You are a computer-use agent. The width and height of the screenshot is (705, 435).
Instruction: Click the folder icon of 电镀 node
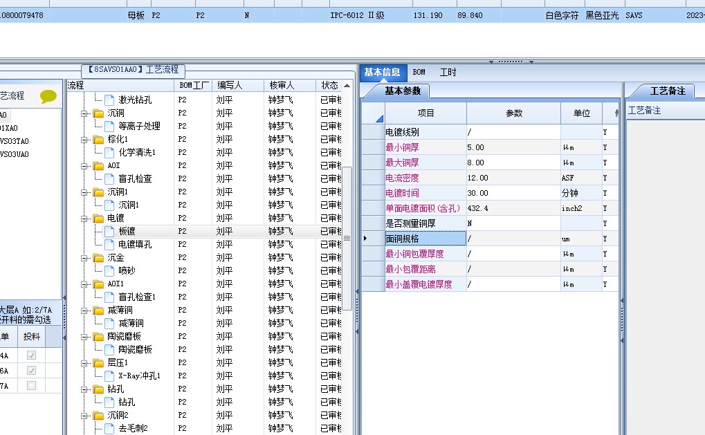[98, 219]
